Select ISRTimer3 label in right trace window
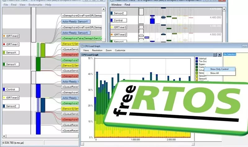This screenshot has width=248, height=147. click(x=118, y=27)
